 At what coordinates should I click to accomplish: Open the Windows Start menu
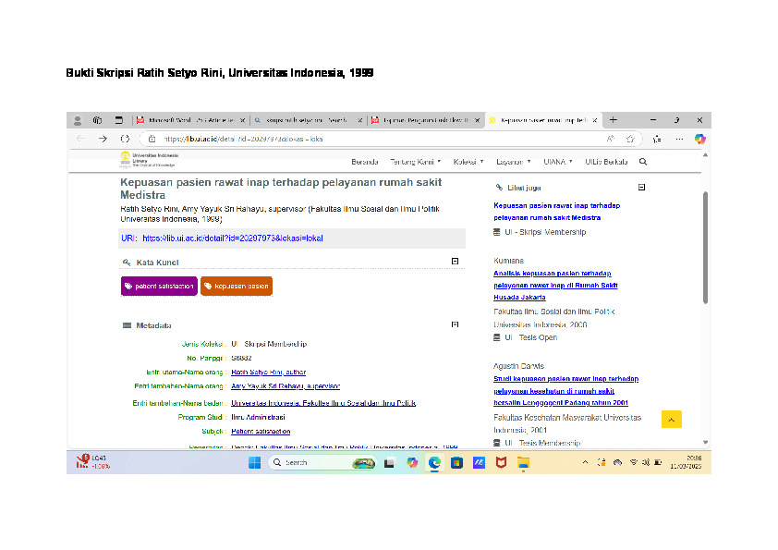pyautogui.click(x=254, y=462)
